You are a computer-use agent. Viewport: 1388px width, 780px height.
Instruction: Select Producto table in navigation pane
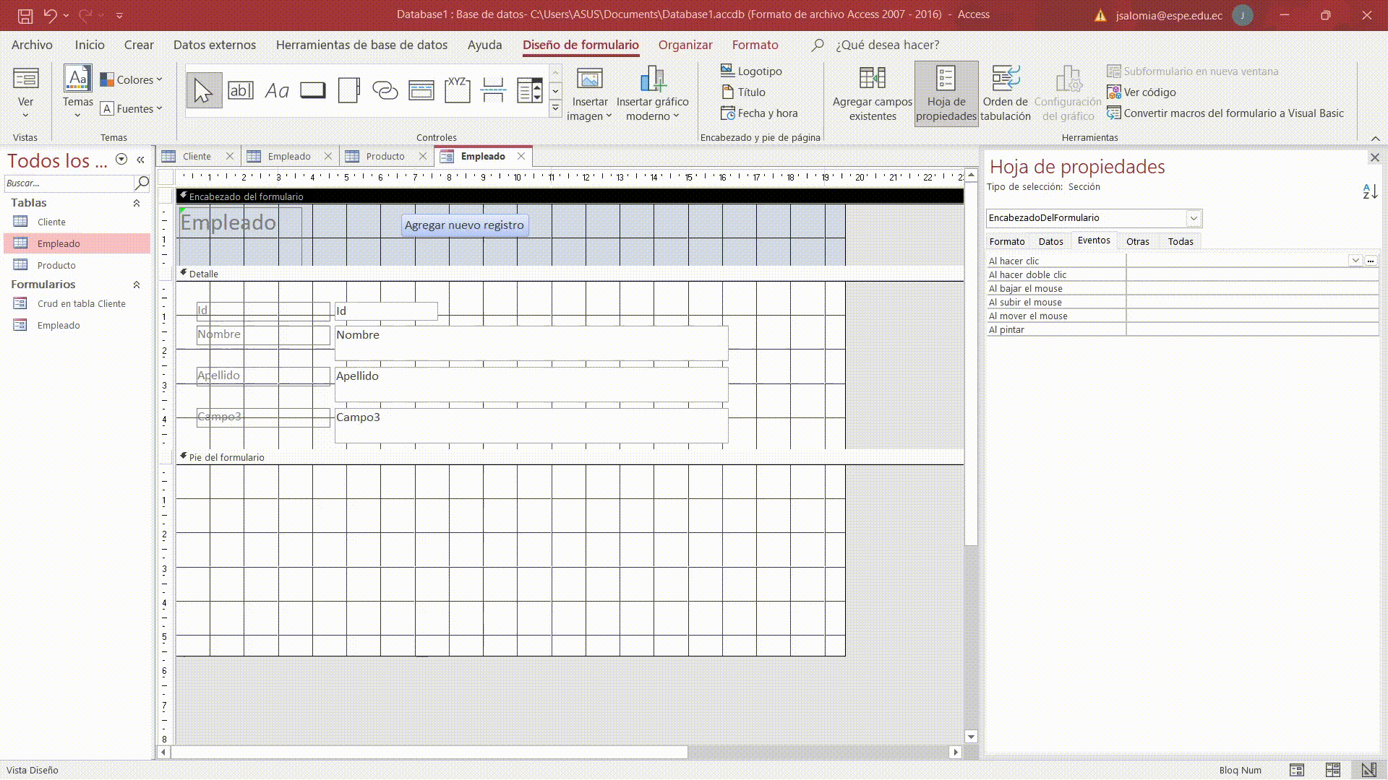click(56, 265)
